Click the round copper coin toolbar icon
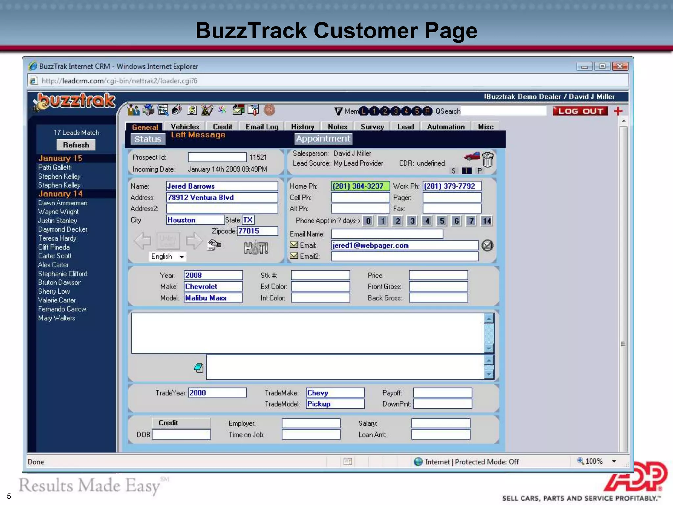The image size is (673, 505). click(269, 110)
